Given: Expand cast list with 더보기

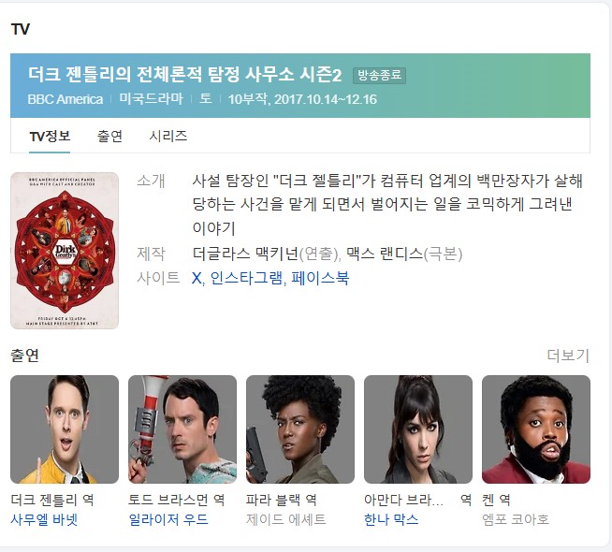Looking at the screenshot, I should pos(568,356).
